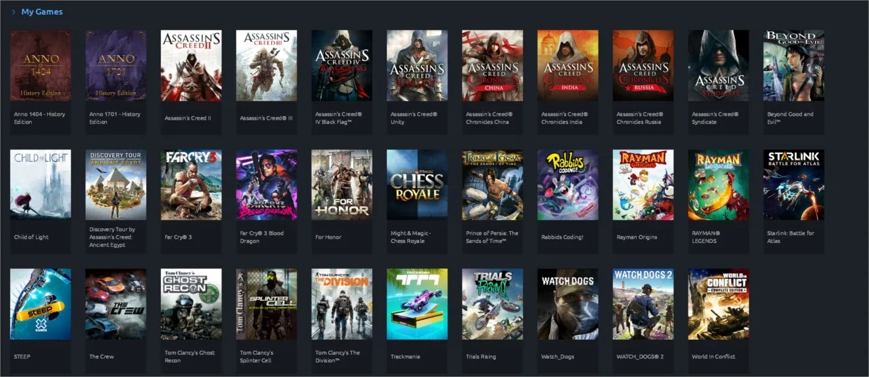Screen dimensions: 869x377
Task: Open Tom Clancy's The Division cover
Action: pyautogui.click(x=342, y=304)
